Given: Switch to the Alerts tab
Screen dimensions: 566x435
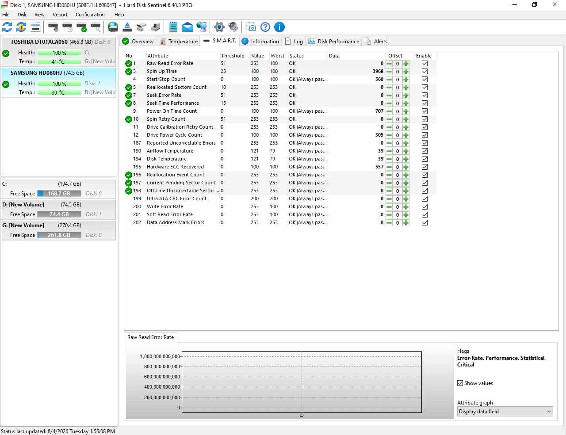Looking at the screenshot, I should (x=376, y=41).
